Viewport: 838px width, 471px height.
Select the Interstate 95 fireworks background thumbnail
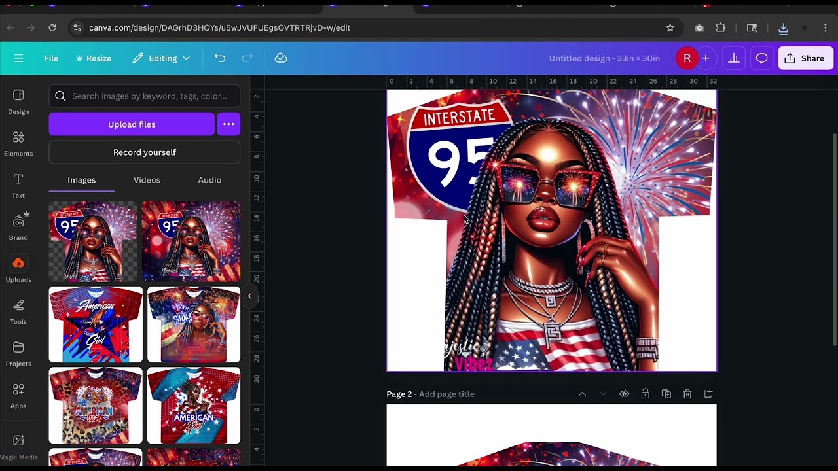[191, 241]
